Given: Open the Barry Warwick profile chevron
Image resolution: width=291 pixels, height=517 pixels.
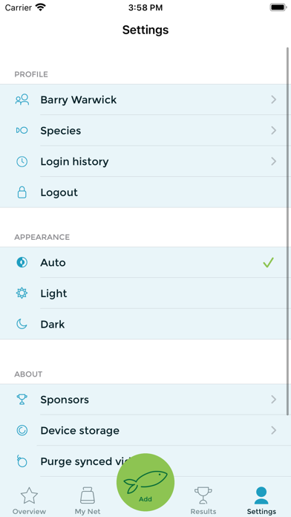Looking at the screenshot, I should coord(273,100).
